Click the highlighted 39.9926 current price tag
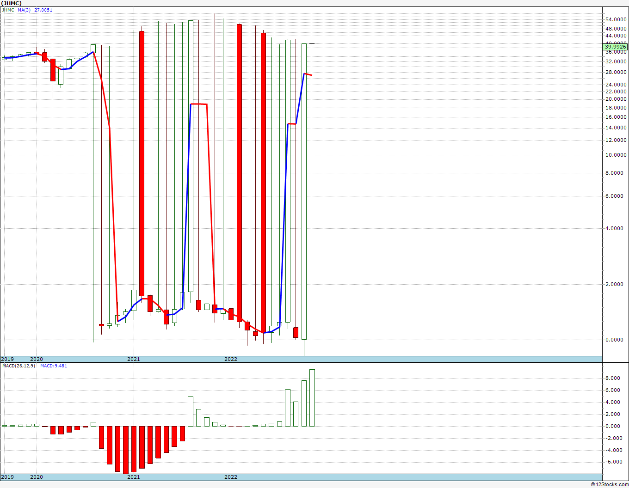The width and height of the screenshot is (629, 488). 616,47
